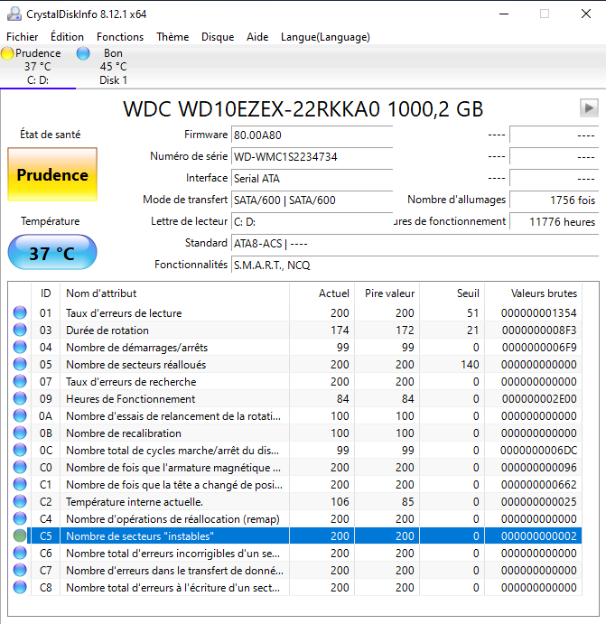Go to next disk with arrow button
606x624 pixels.
[x=589, y=107]
